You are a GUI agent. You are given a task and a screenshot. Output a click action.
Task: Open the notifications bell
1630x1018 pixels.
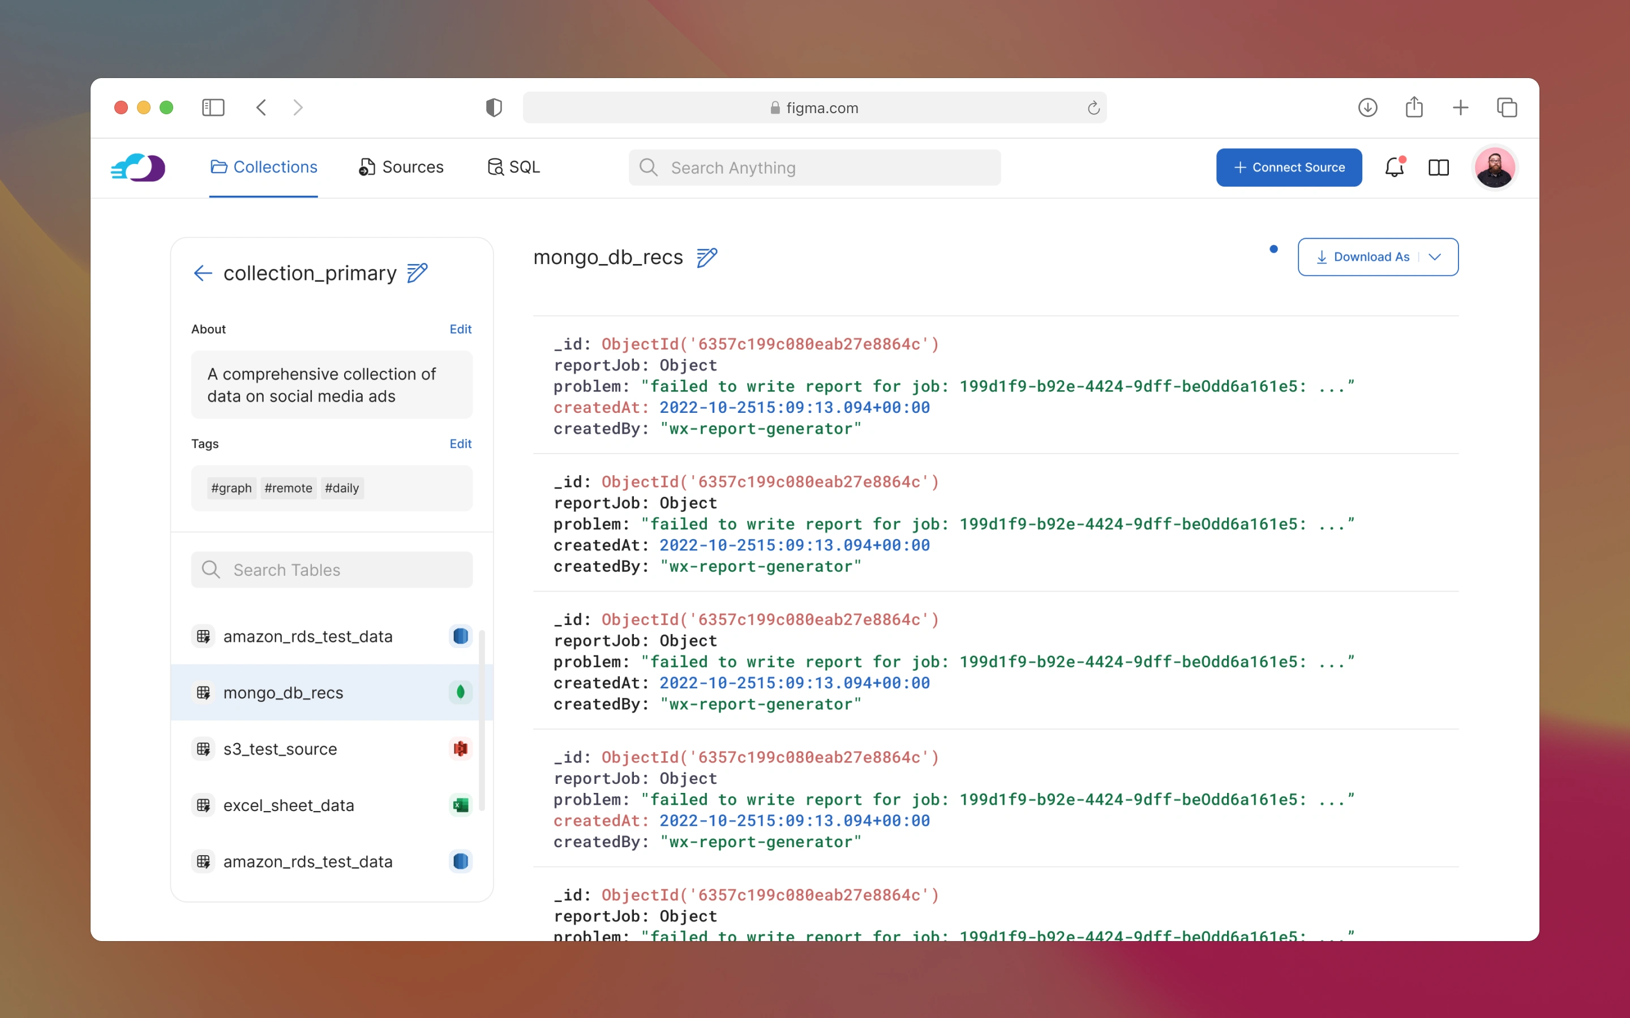(x=1394, y=167)
